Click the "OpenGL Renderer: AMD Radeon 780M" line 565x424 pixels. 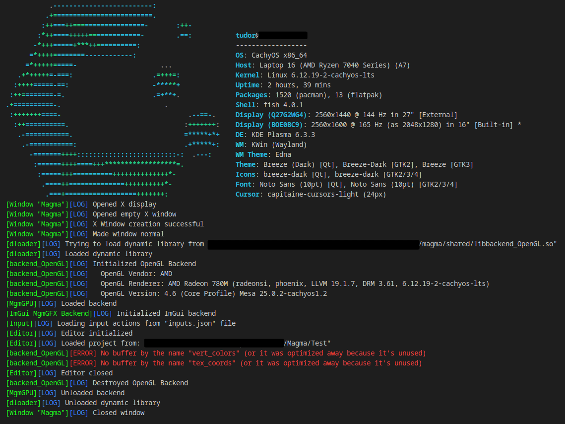[x=248, y=283]
